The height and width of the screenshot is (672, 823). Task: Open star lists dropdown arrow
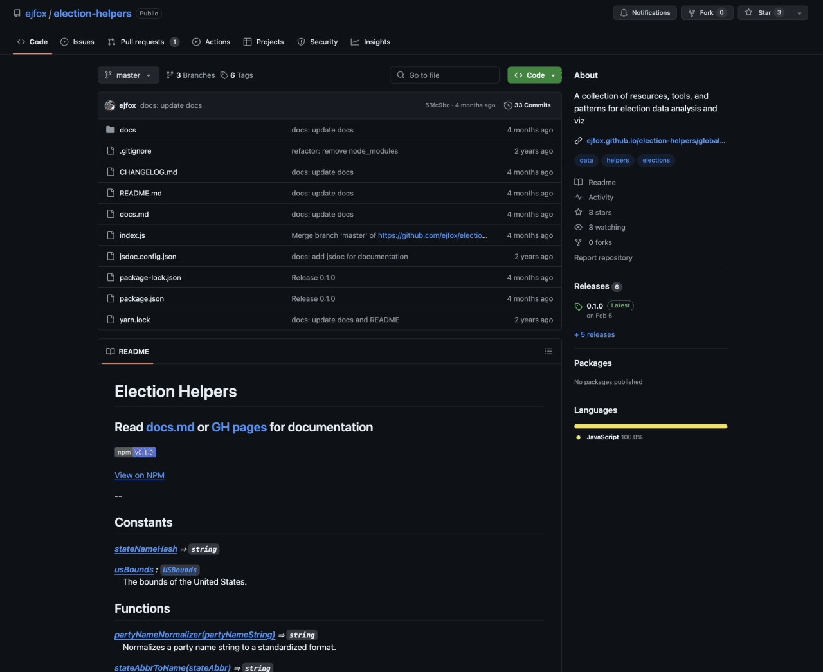799,13
